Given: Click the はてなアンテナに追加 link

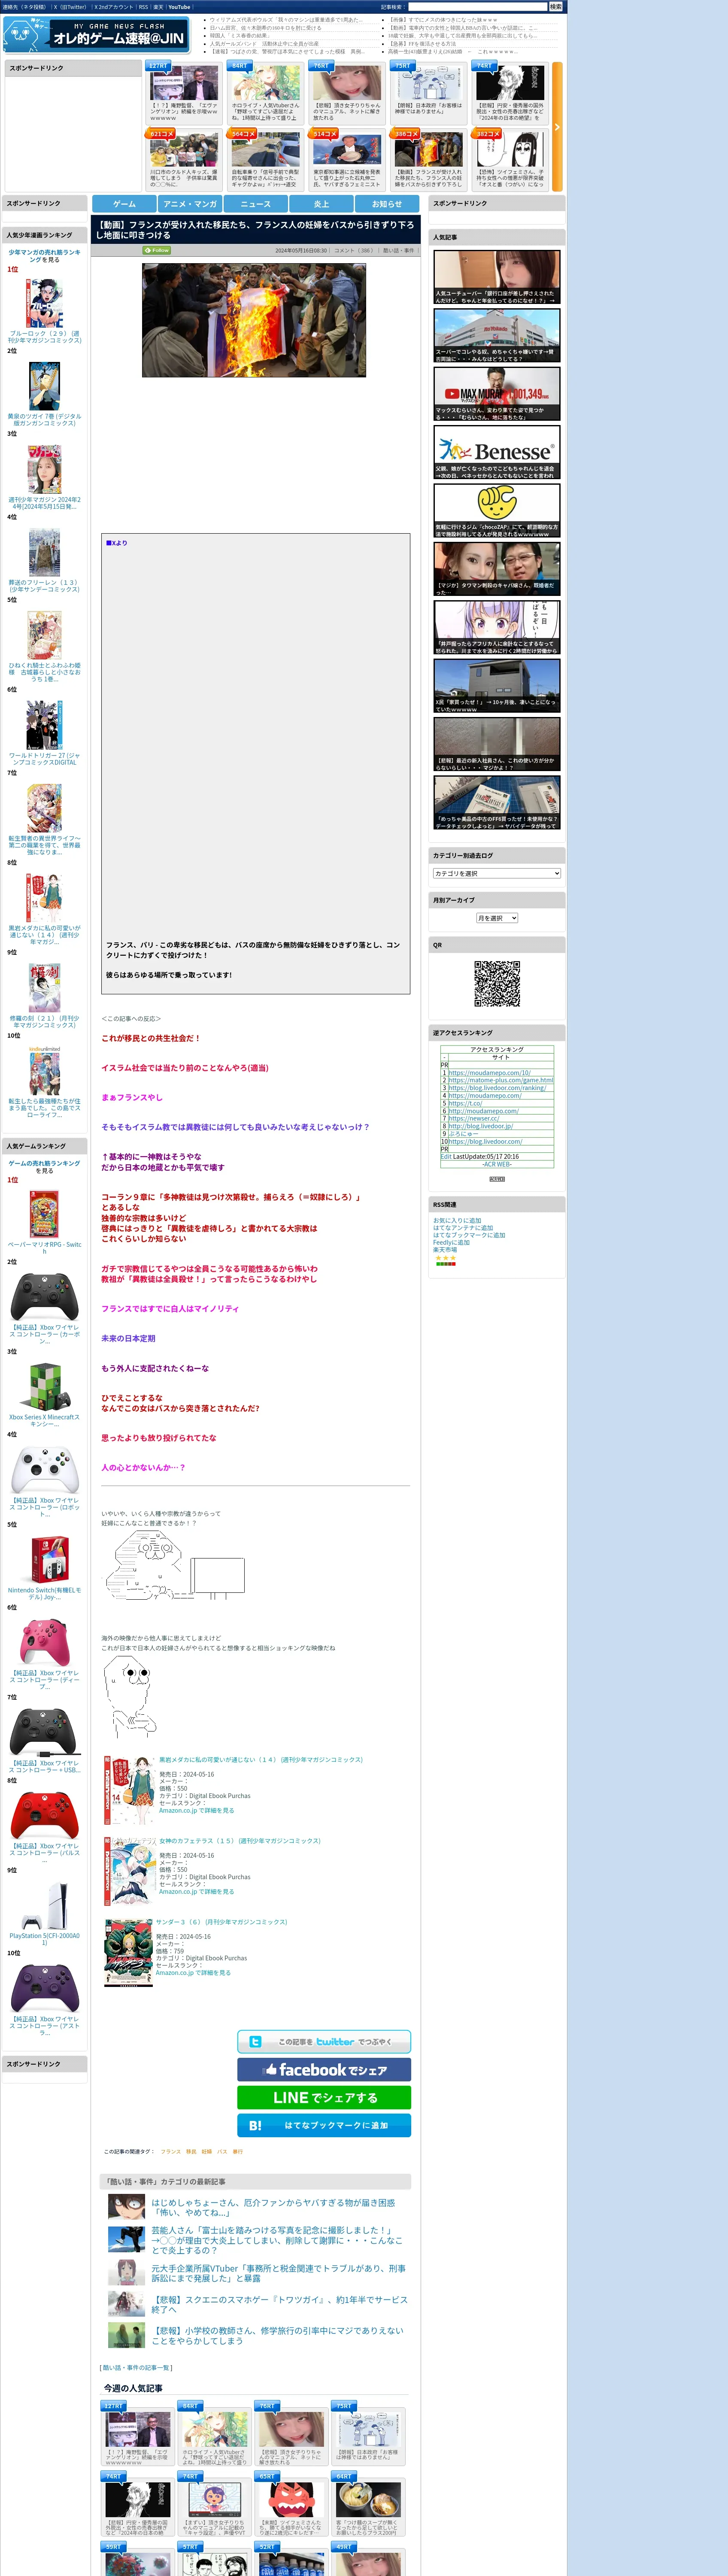Looking at the screenshot, I should click(x=463, y=1228).
